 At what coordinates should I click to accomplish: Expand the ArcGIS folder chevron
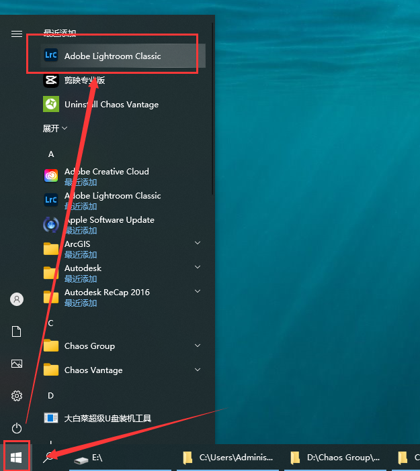pos(198,243)
